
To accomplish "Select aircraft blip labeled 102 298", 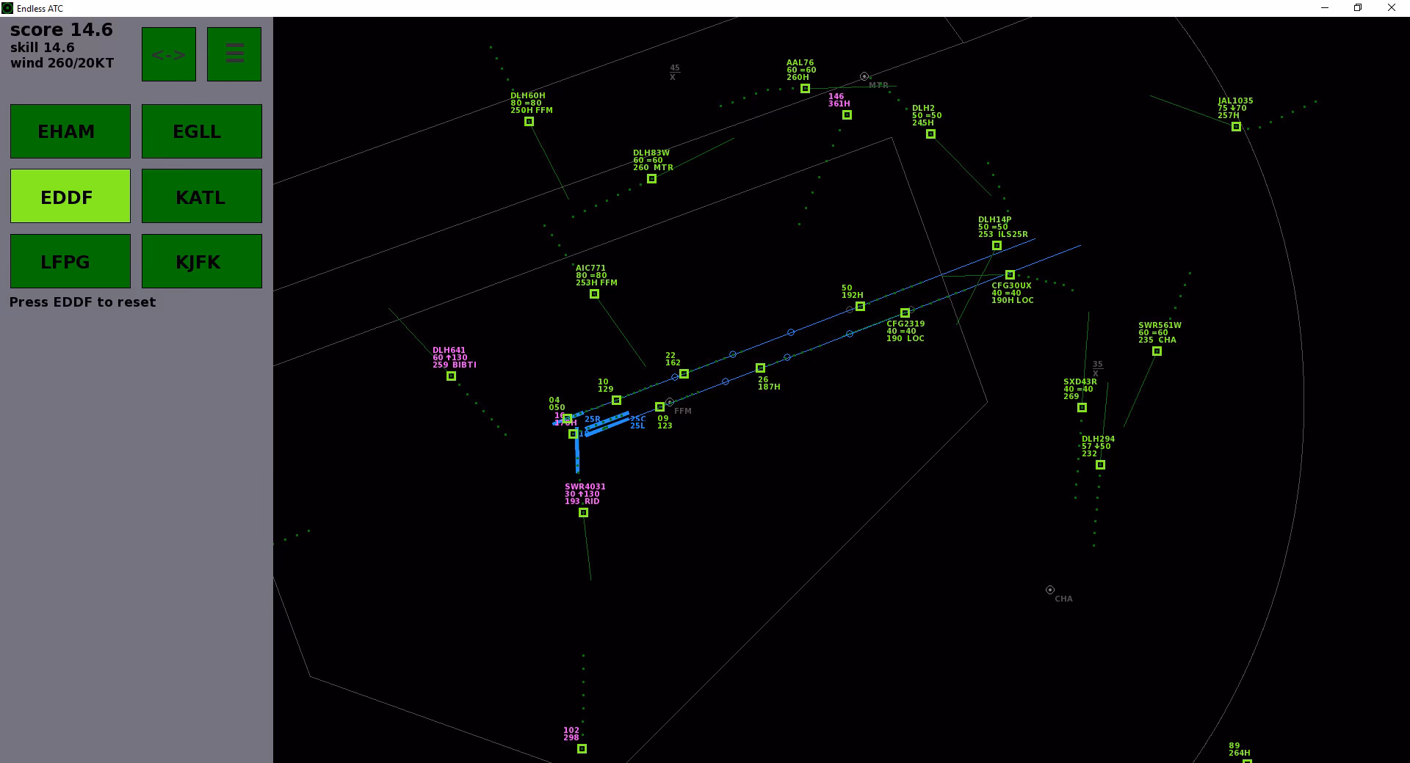I will click(x=582, y=749).
